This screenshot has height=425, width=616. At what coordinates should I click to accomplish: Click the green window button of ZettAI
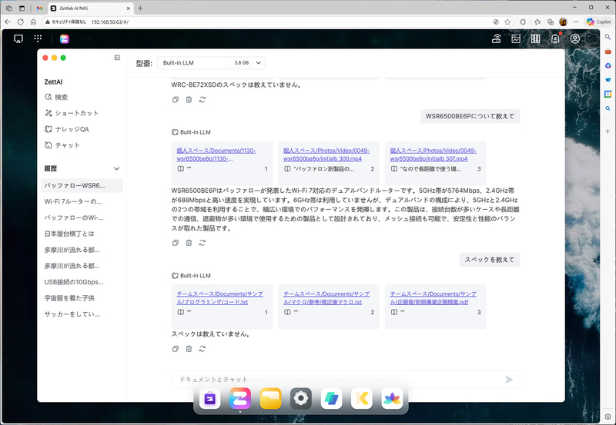point(63,58)
